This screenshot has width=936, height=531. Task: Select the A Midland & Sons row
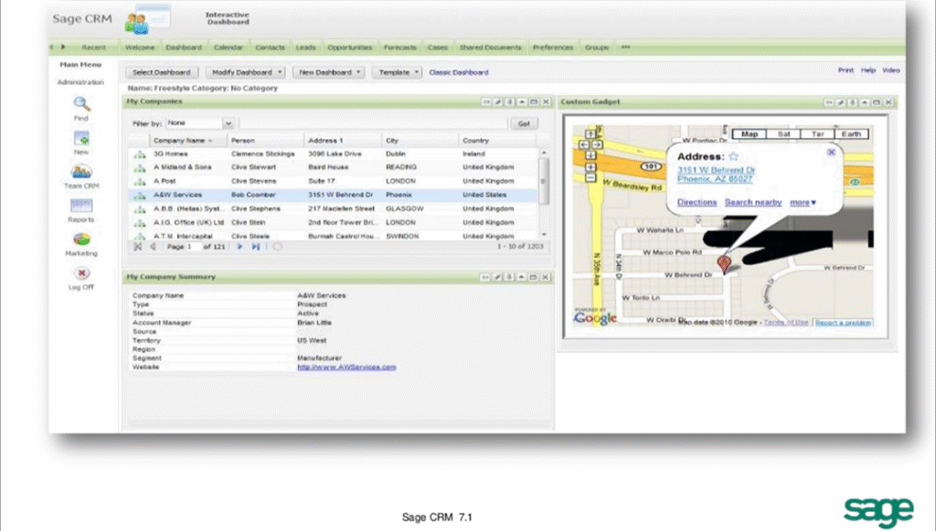tap(333, 167)
